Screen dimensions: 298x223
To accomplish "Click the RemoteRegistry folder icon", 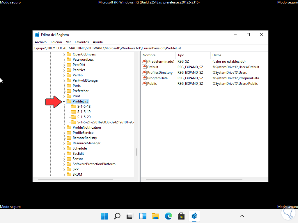I will pos(69,138).
